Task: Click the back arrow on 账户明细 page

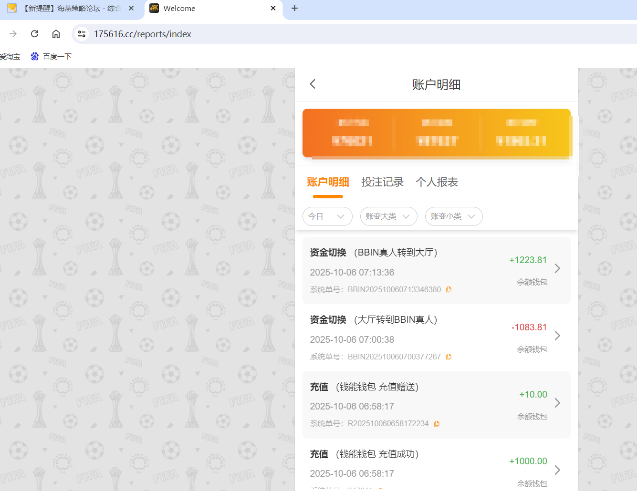Action: pyautogui.click(x=313, y=84)
